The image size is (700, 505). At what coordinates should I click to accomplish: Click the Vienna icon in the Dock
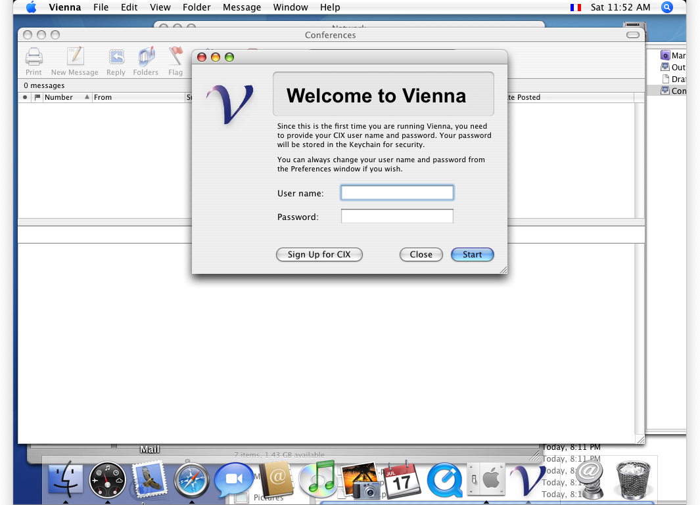coord(528,480)
